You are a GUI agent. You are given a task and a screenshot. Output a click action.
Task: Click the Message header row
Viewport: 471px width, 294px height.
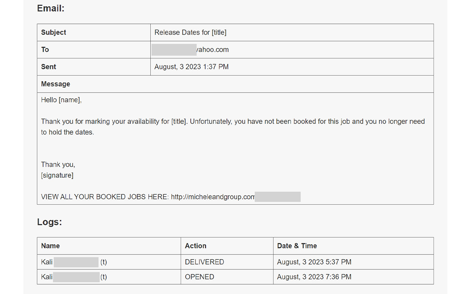coord(235,84)
